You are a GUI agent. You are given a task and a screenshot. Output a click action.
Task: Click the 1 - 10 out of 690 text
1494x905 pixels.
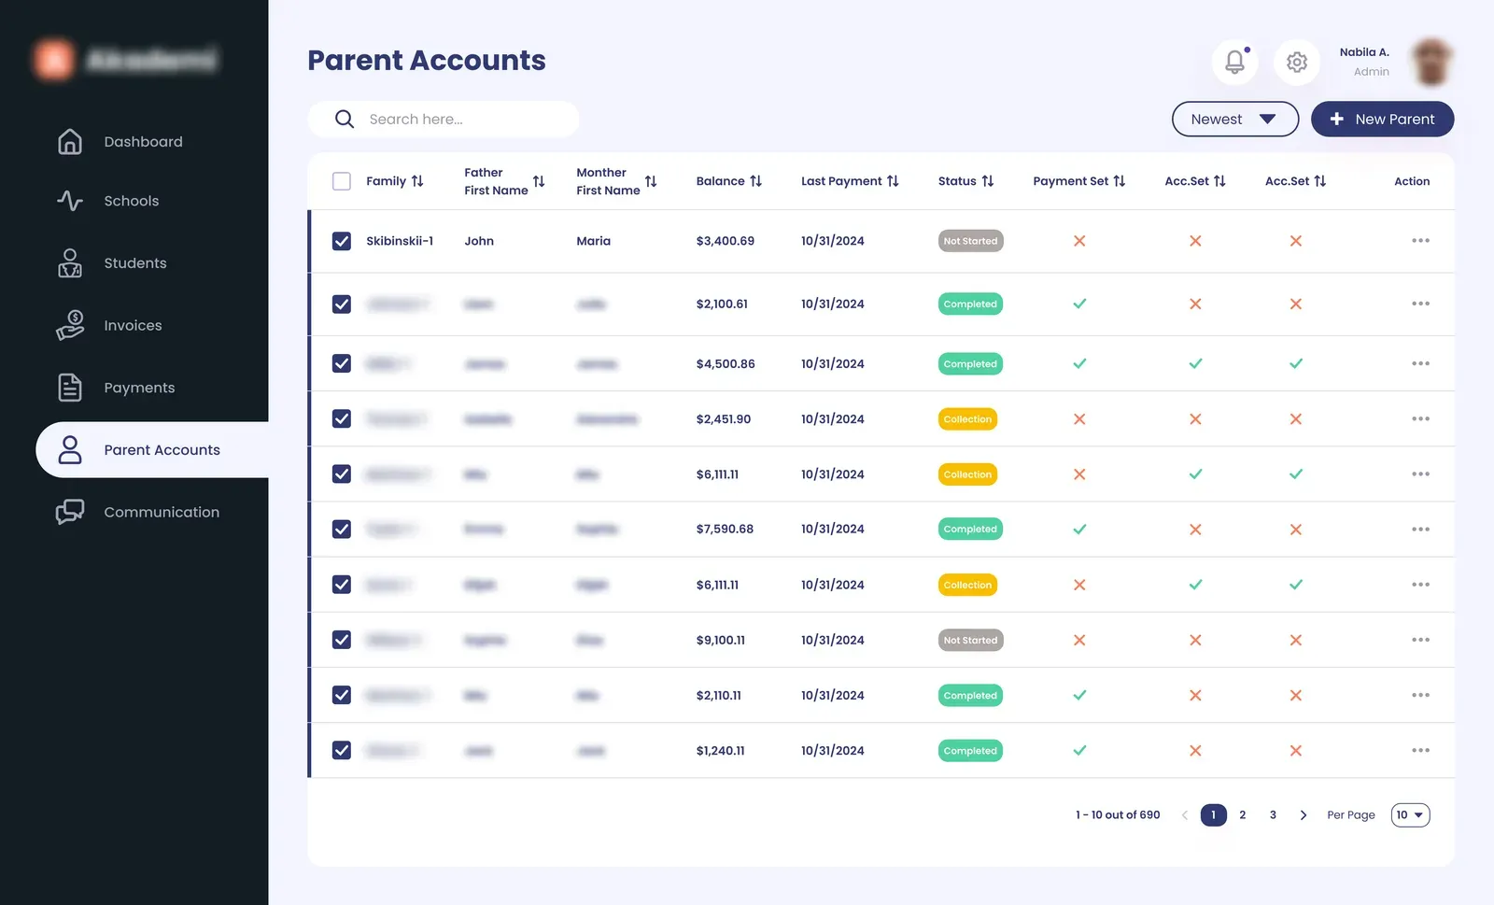click(x=1118, y=815)
